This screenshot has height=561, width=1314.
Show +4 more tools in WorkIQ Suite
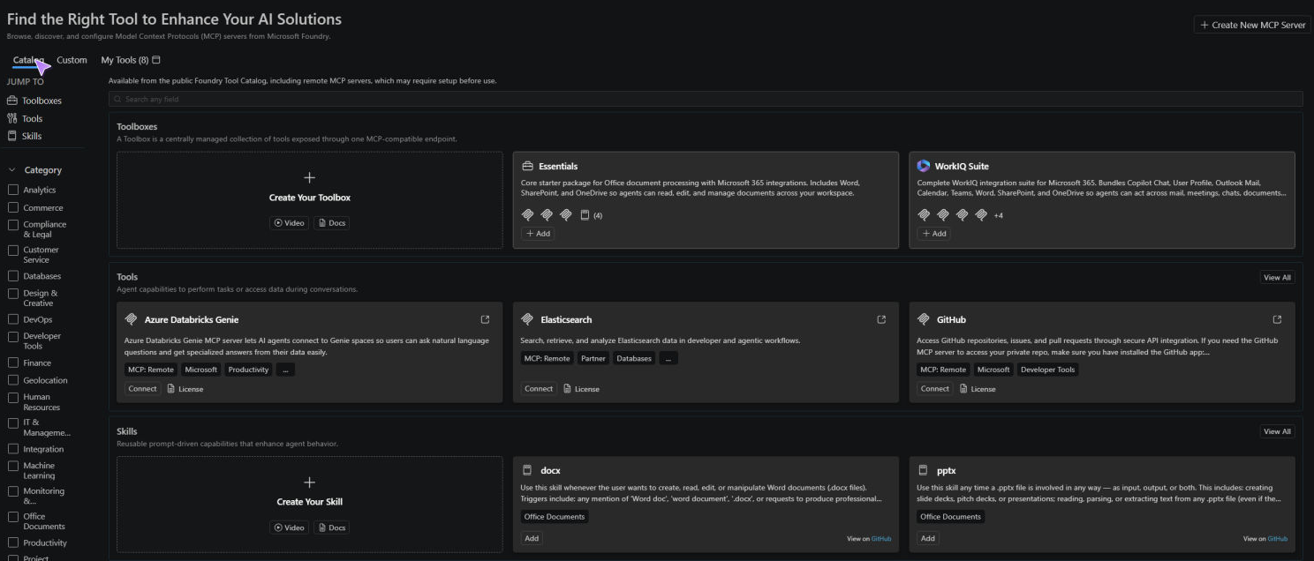click(998, 215)
